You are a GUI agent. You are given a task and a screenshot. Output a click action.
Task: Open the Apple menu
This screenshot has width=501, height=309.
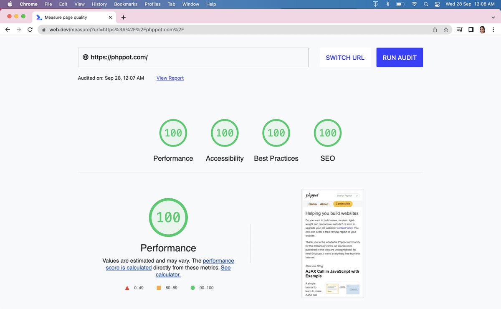(10, 4)
